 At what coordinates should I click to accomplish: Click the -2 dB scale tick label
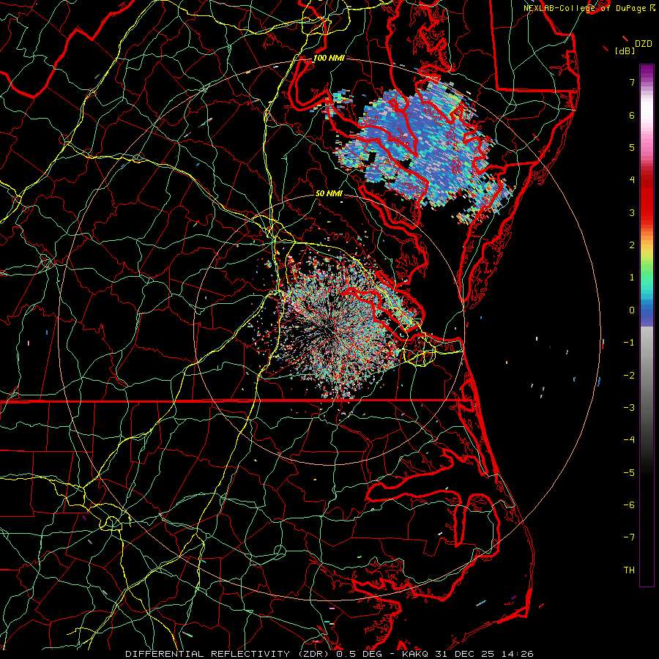(x=629, y=376)
